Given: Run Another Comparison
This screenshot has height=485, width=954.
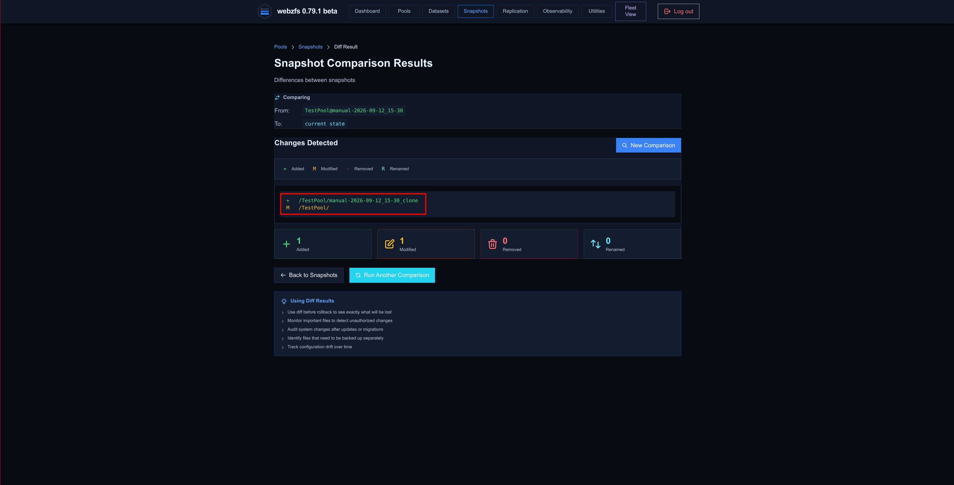Looking at the screenshot, I should [392, 275].
